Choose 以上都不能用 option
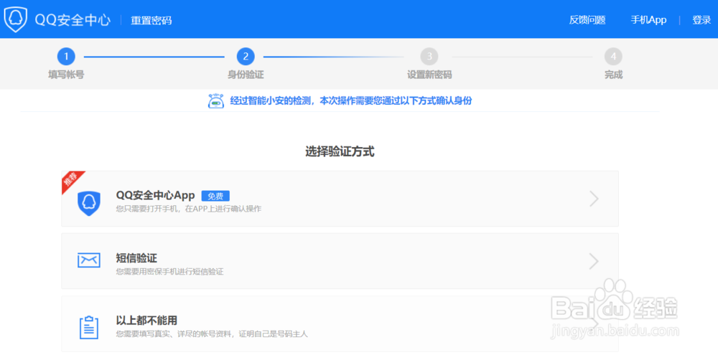The image size is (718, 355). click(x=340, y=324)
